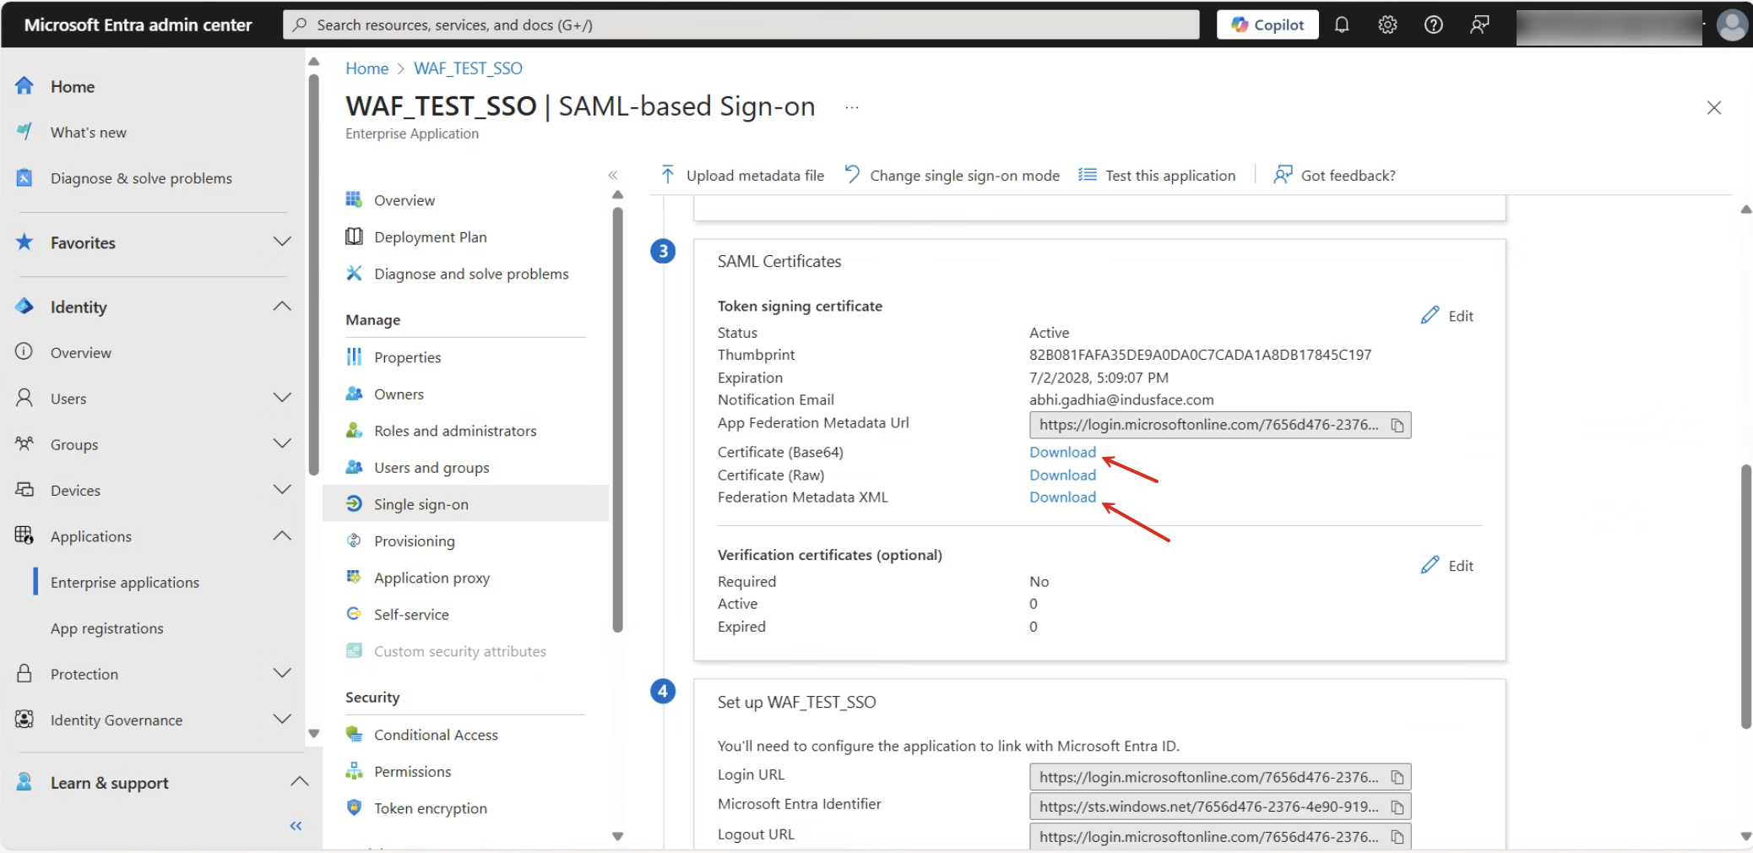Edit Verification certificates section
Screen dimensions: 1753x853
tap(1447, 566)
